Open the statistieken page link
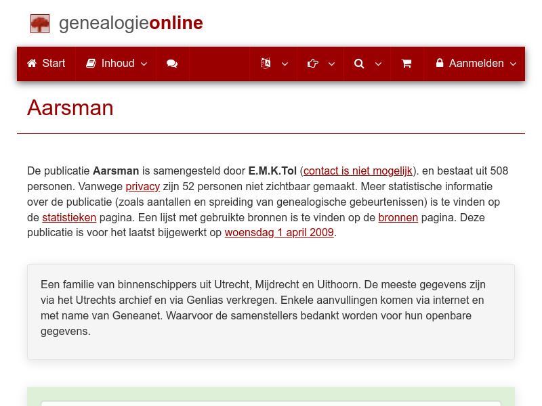 (x=69, y=217)
